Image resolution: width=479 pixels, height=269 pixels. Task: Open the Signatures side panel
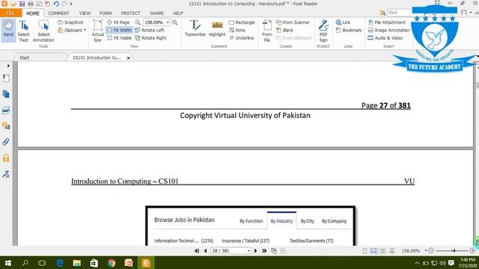point(6,174)
